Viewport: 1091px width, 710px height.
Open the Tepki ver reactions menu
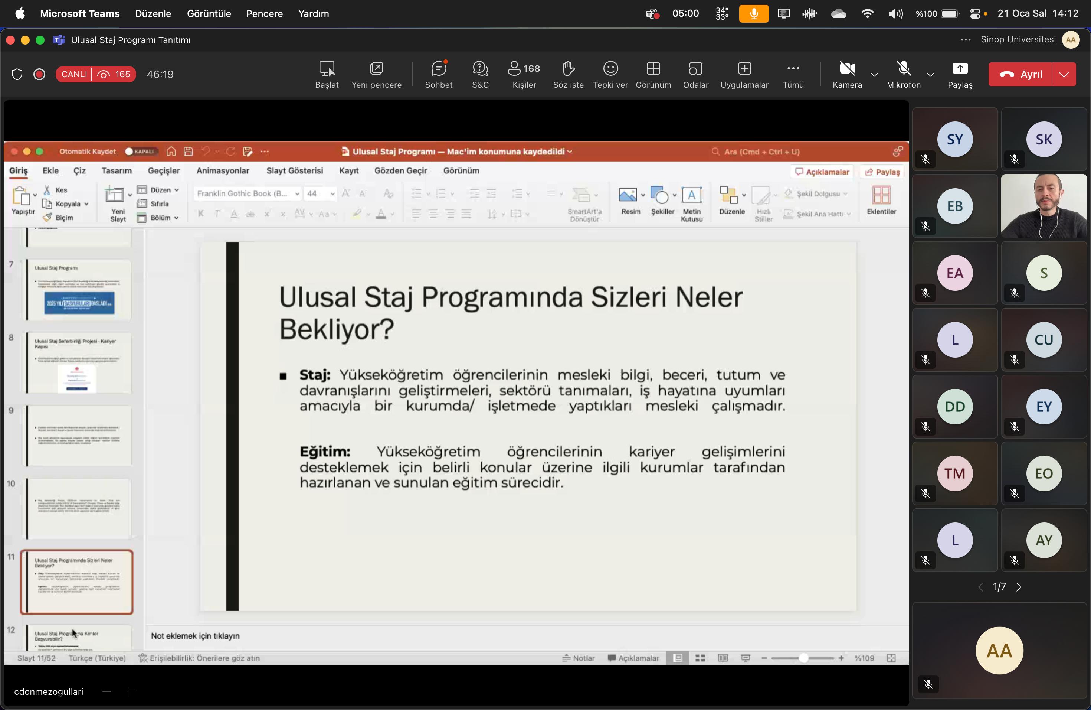point(610,74)
